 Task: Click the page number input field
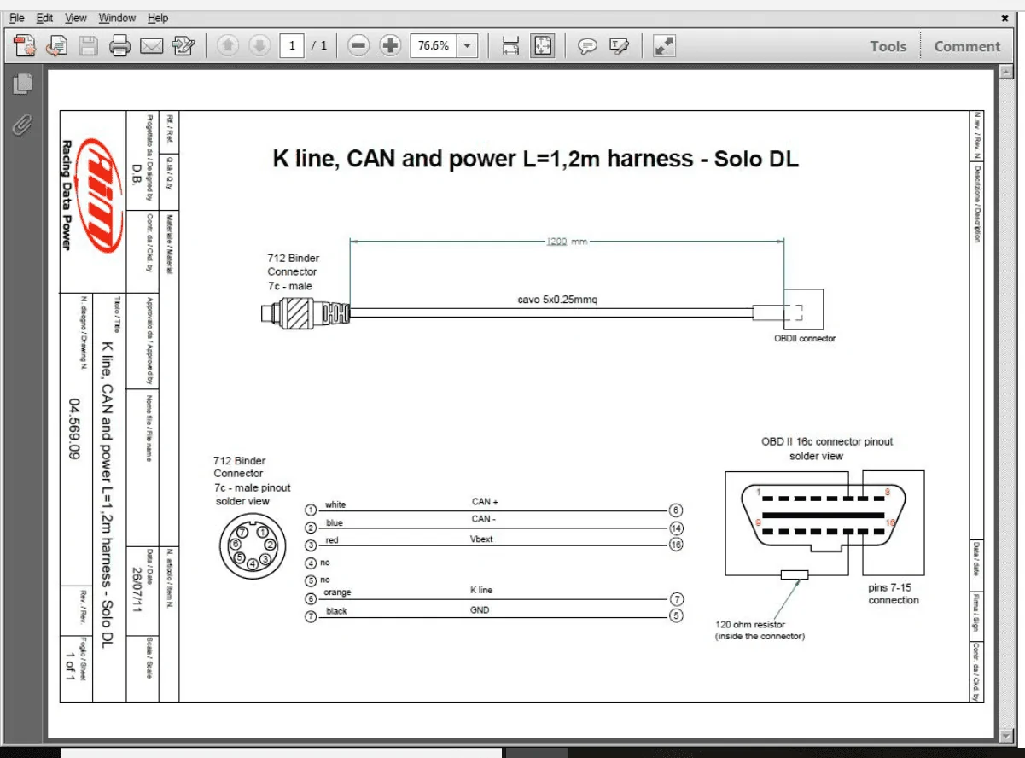[x=292, y=45]
